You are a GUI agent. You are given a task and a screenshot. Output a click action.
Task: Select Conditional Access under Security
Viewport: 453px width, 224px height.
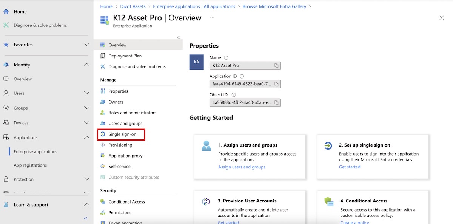click(126, 202)
